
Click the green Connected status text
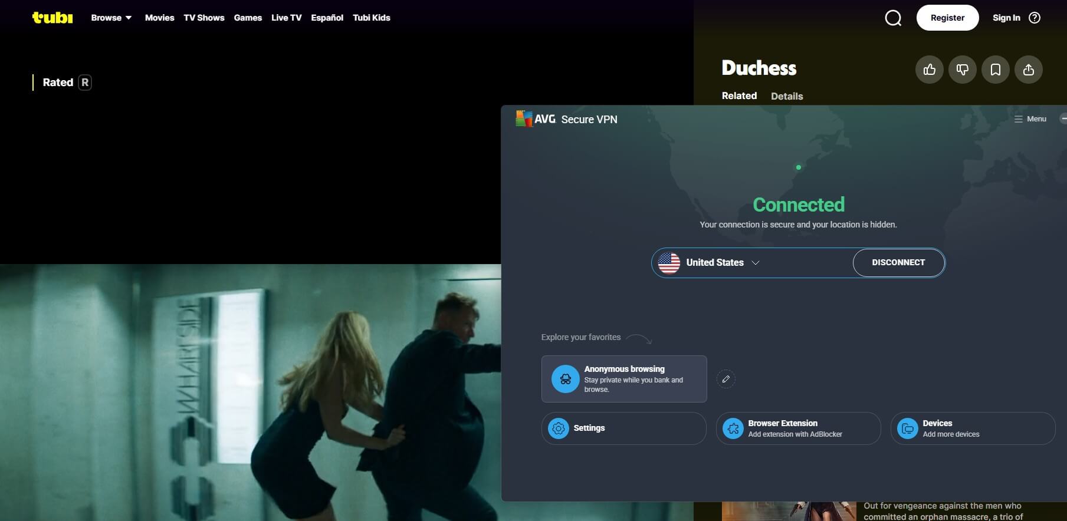tap(799, 205)
